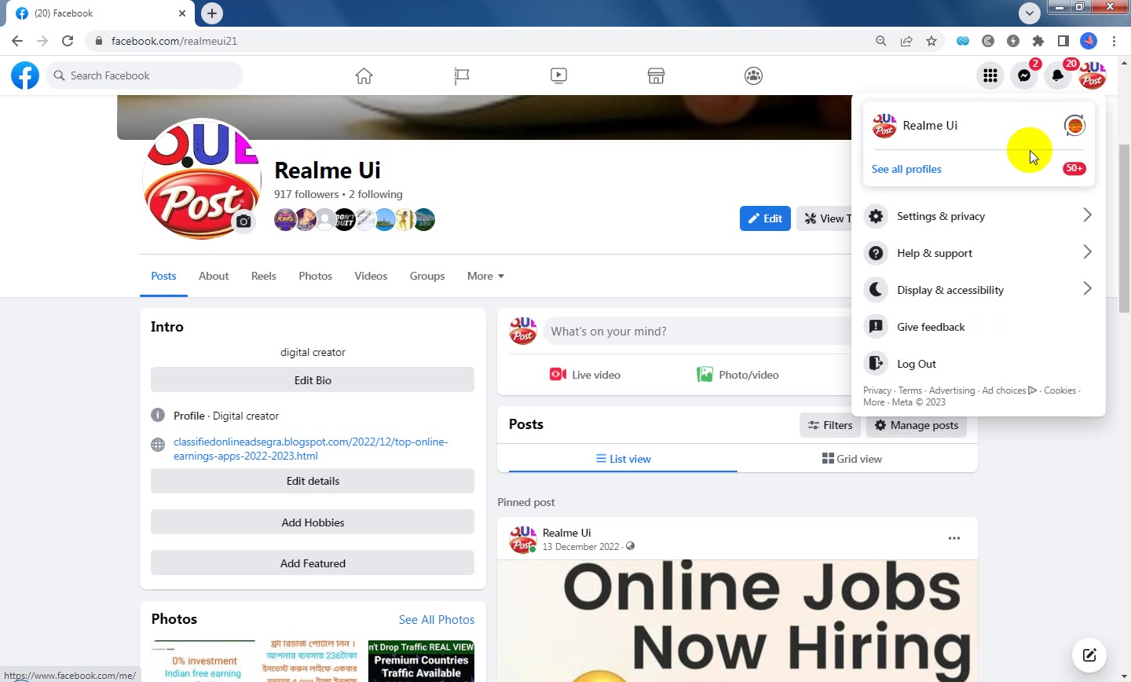Open Marketplace storefront icon
The height and width of the screenshot is (682, 1131).
656,75
